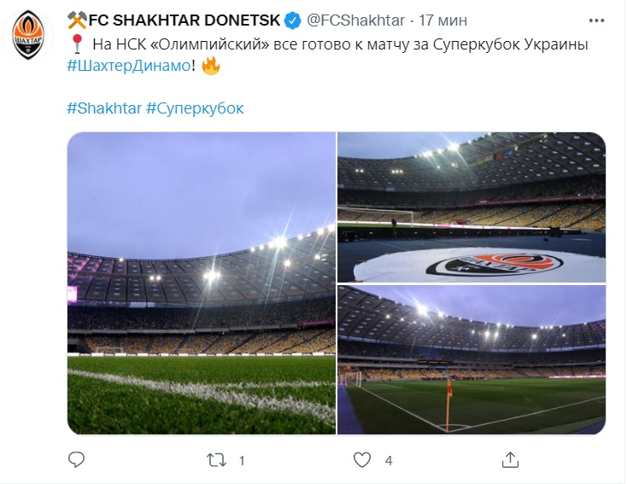This screenshot has height=484, width=627.
Task: Retweet the post using the arrows icon
Action: tap(218, 460)
